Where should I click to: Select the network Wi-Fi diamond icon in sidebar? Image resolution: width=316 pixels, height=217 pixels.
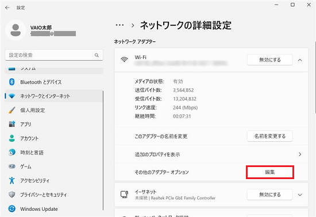pyautogui.click(x=12, y=96)
